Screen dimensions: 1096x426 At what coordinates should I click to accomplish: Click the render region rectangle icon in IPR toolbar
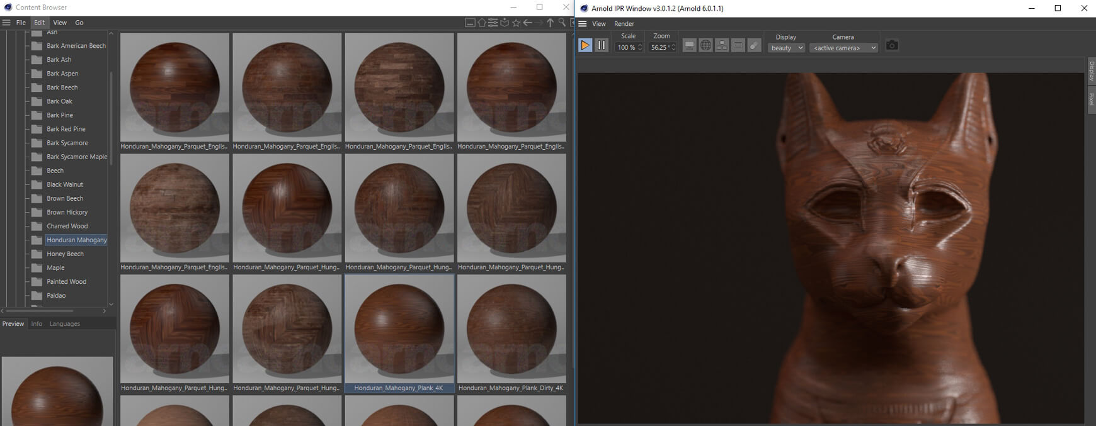(738, 45)
